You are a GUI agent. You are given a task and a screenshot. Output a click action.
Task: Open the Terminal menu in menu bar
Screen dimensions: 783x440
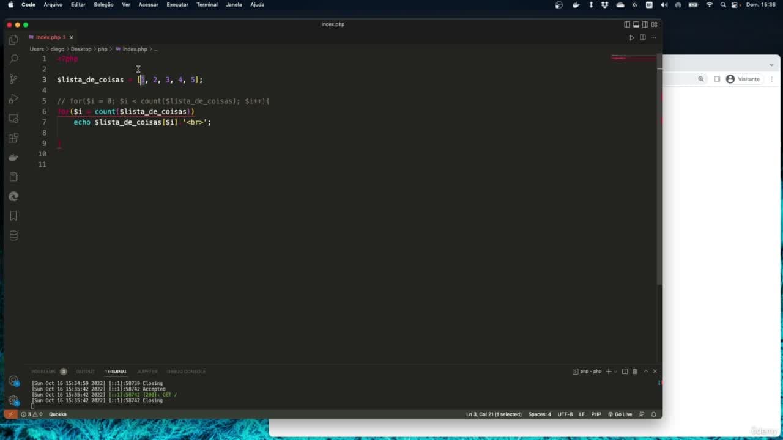tap(207, 5)
